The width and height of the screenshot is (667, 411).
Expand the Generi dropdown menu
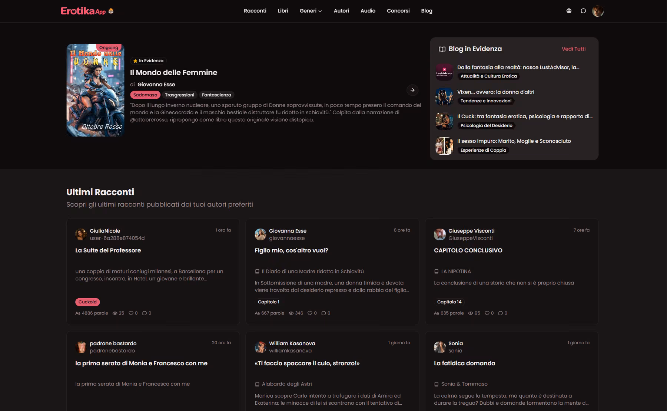pos(311,11)
